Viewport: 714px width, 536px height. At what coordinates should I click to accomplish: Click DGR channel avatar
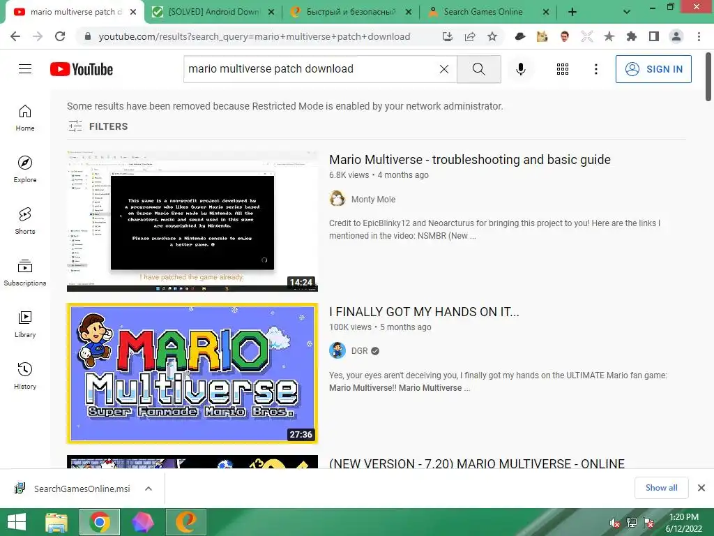pos(337,350)
